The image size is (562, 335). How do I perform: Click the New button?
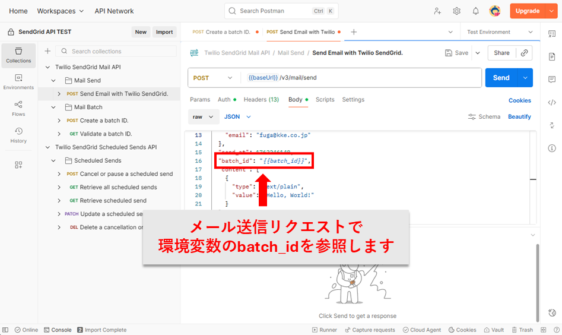click(x=141, y=32)
